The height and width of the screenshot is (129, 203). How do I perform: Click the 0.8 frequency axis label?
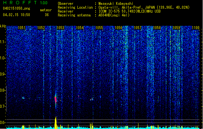[3, 90]
